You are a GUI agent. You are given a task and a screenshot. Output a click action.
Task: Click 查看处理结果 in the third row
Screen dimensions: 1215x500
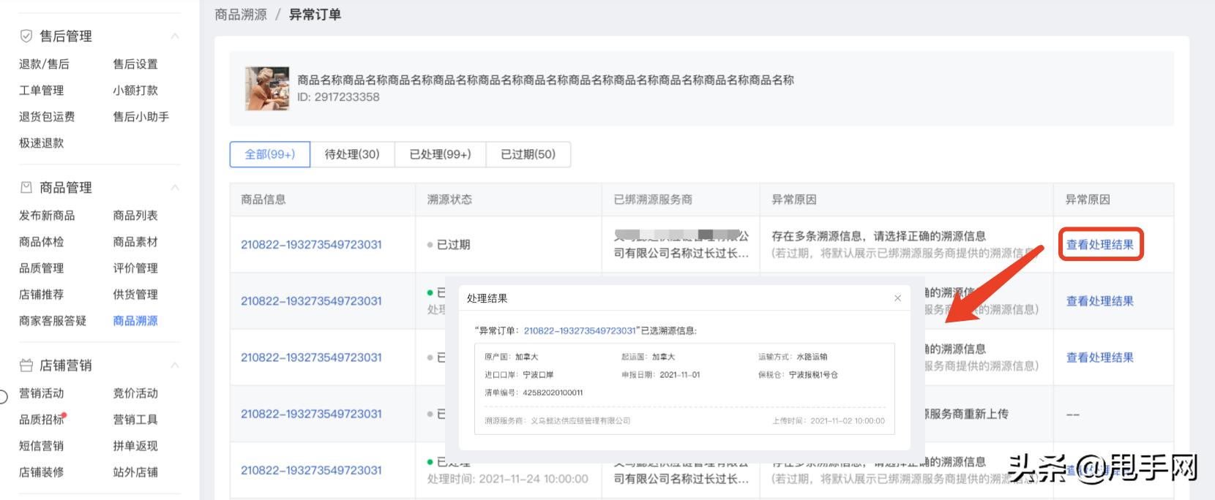[x=1100, y=357]
